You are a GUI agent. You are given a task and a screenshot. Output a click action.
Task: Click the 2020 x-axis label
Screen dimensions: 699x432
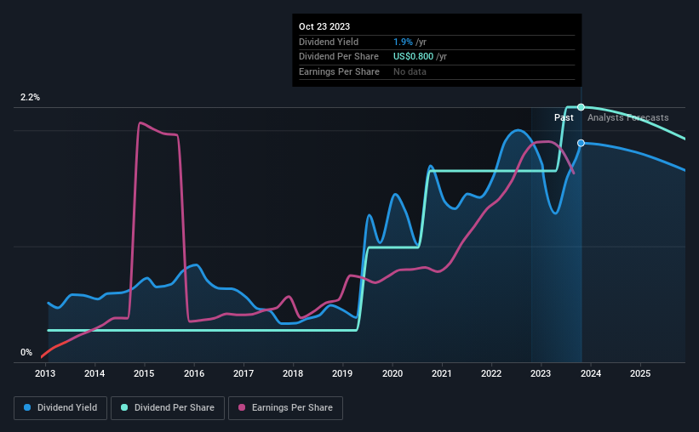(392, 373)
